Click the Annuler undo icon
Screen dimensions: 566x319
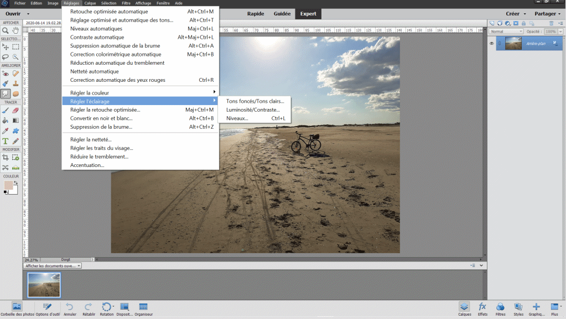pyautogui.click(x=70, y=308)
